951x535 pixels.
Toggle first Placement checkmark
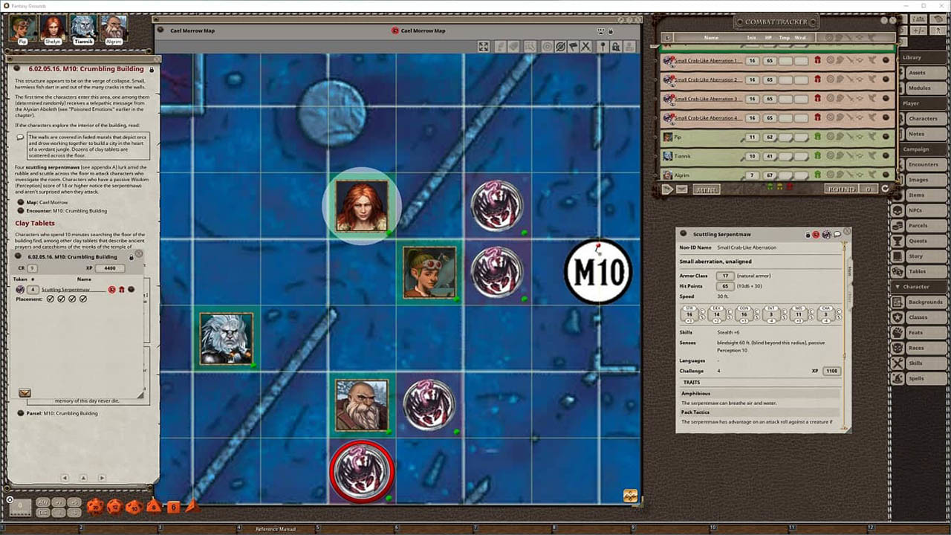[51, 299]
